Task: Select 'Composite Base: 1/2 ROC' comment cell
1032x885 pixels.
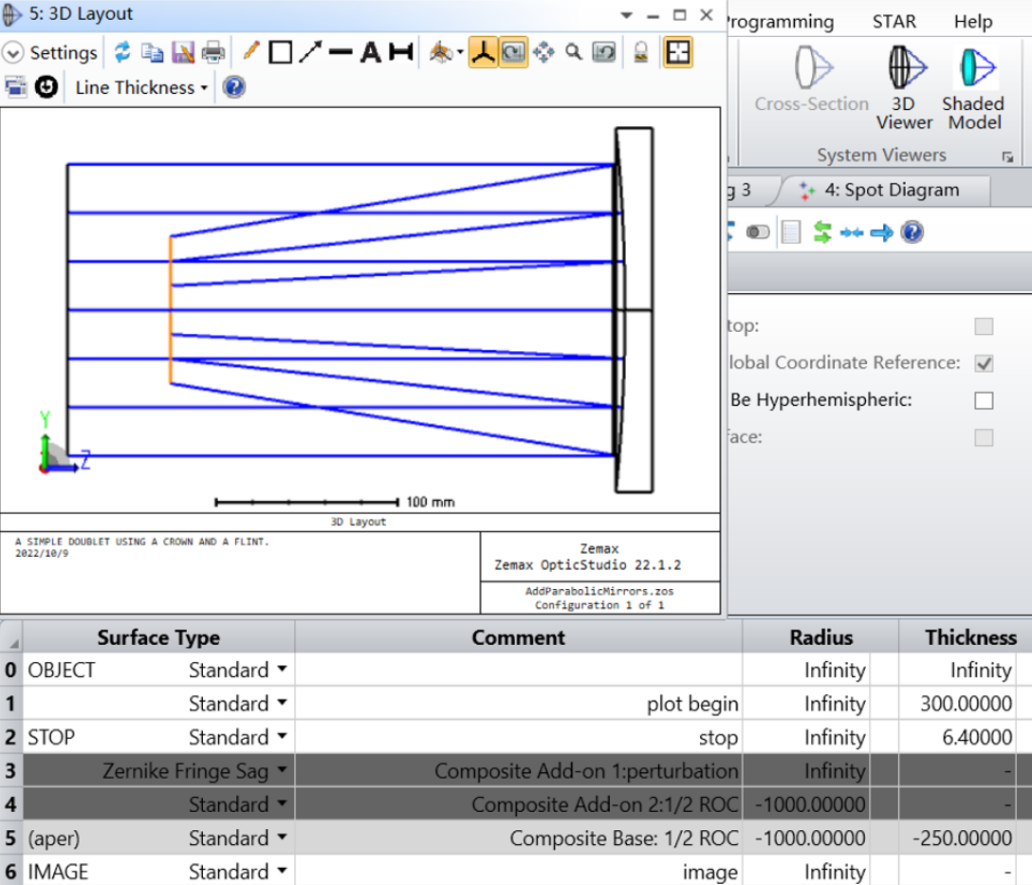Action: pos(518,839)
